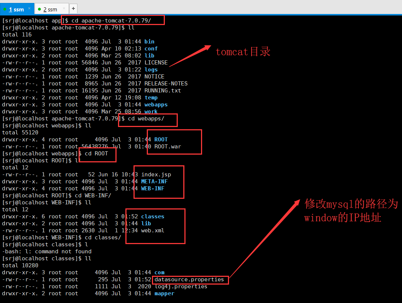Viewport: 402px width, 303px height.
Task: Click the index.jsp file entry
Action: (x=155, y=174)
